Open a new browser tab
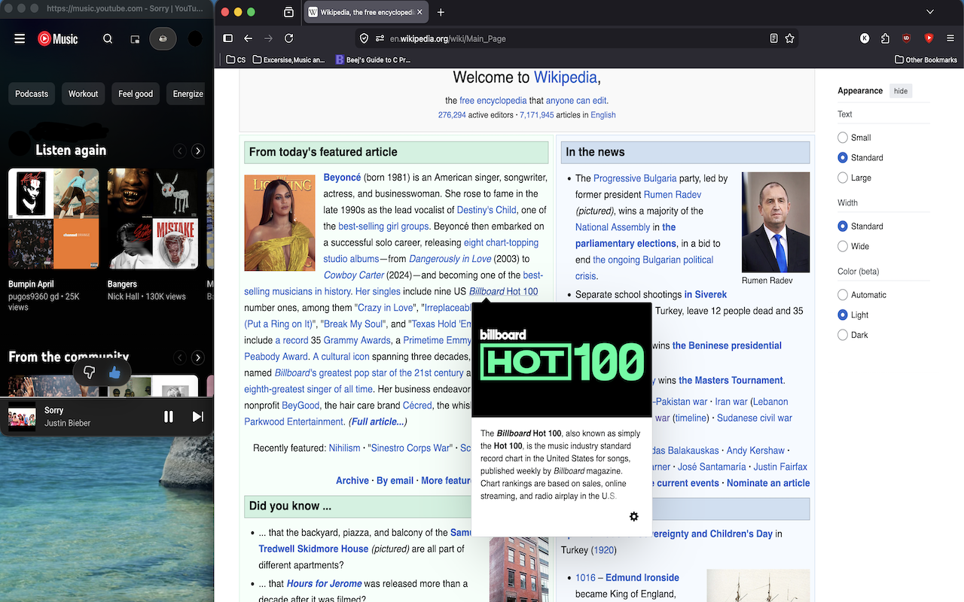 coord(441,12)
